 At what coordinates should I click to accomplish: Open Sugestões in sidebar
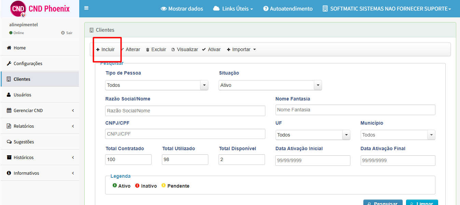pos(40,142)
